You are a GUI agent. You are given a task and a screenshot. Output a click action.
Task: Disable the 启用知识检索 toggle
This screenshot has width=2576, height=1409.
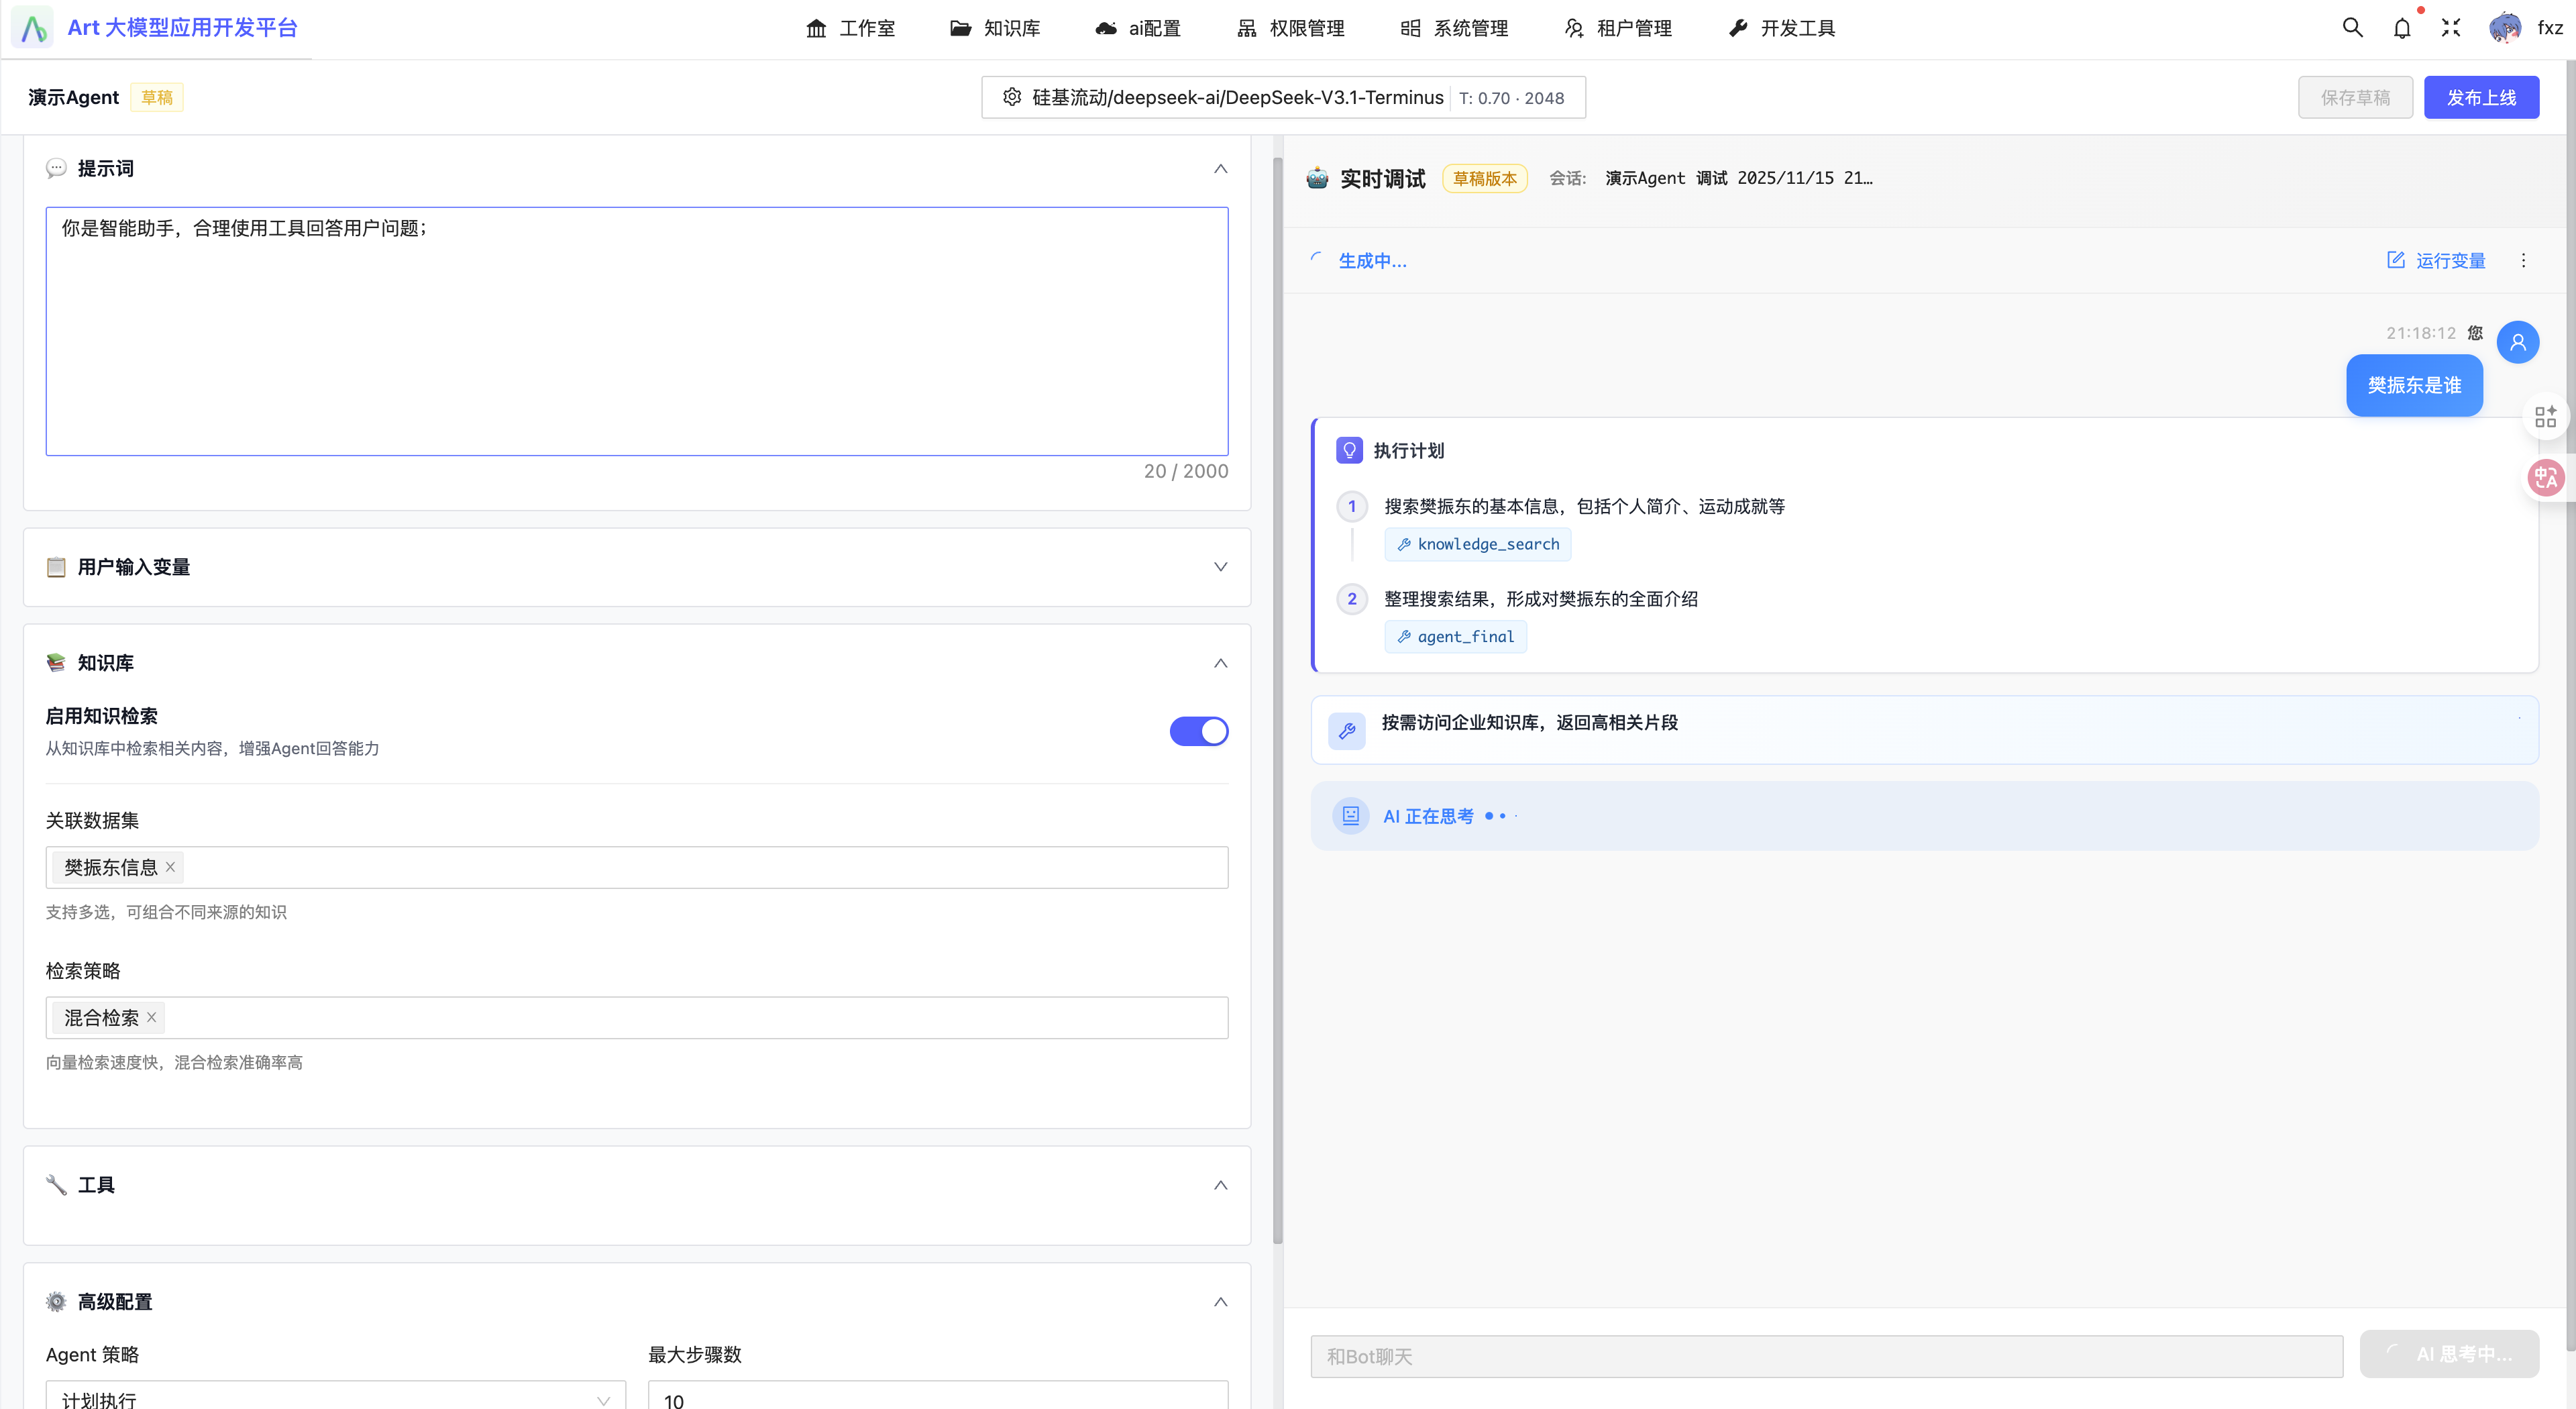(1198, 731)
